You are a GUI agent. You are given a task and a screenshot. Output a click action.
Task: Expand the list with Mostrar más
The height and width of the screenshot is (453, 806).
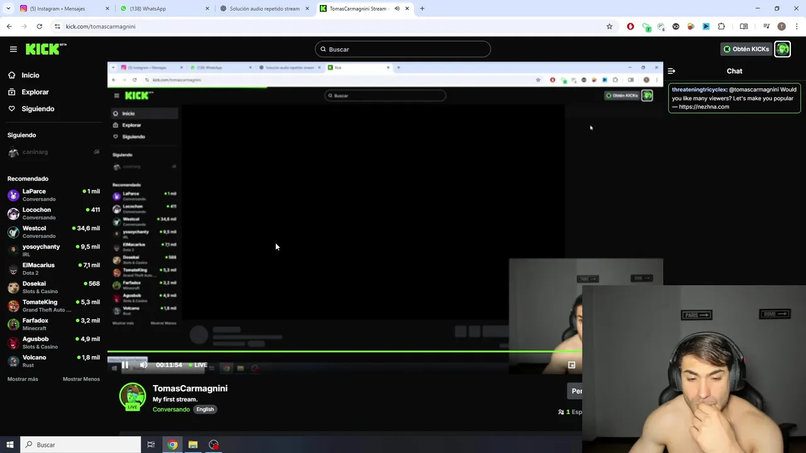23,379
